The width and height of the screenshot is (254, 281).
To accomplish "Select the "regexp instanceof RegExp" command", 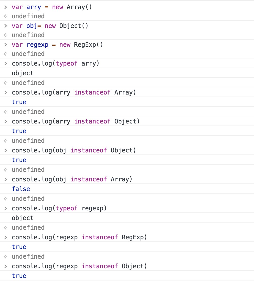I will point(80,237).
